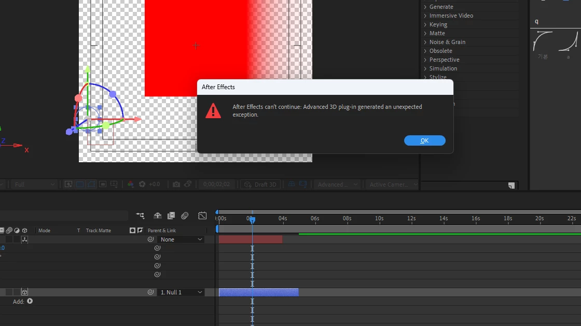Click the red X-axis arrow of gizmo
The width and height of the screenshot is (581, 326).
tap(137, 119)
